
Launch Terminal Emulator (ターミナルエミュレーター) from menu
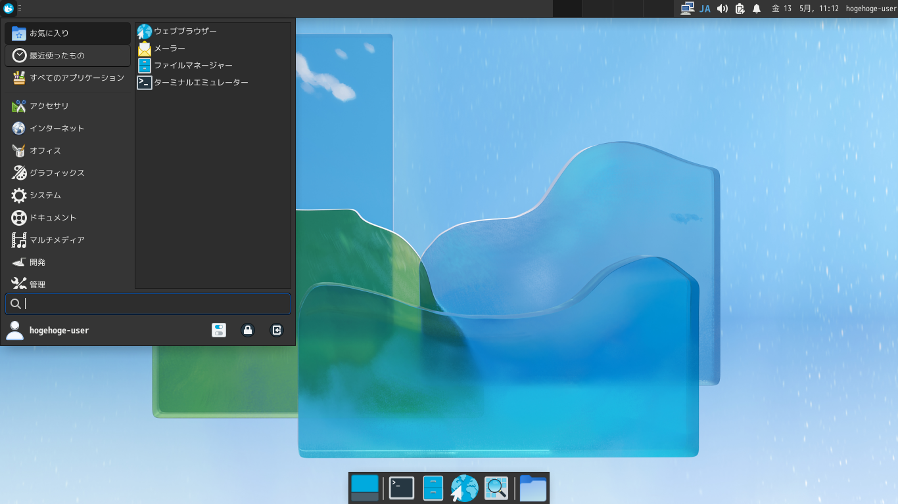pos(212,82)
